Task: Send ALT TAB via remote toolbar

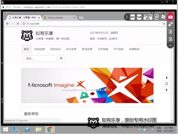Action: [x=157, y=17]
